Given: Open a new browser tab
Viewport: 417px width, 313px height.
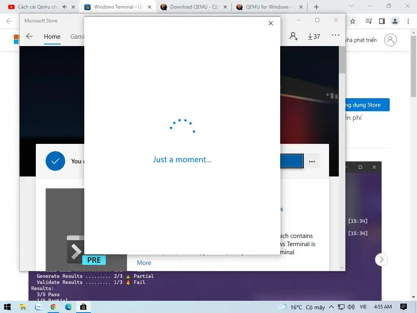Looking at the screenshot, I should 316,7.
